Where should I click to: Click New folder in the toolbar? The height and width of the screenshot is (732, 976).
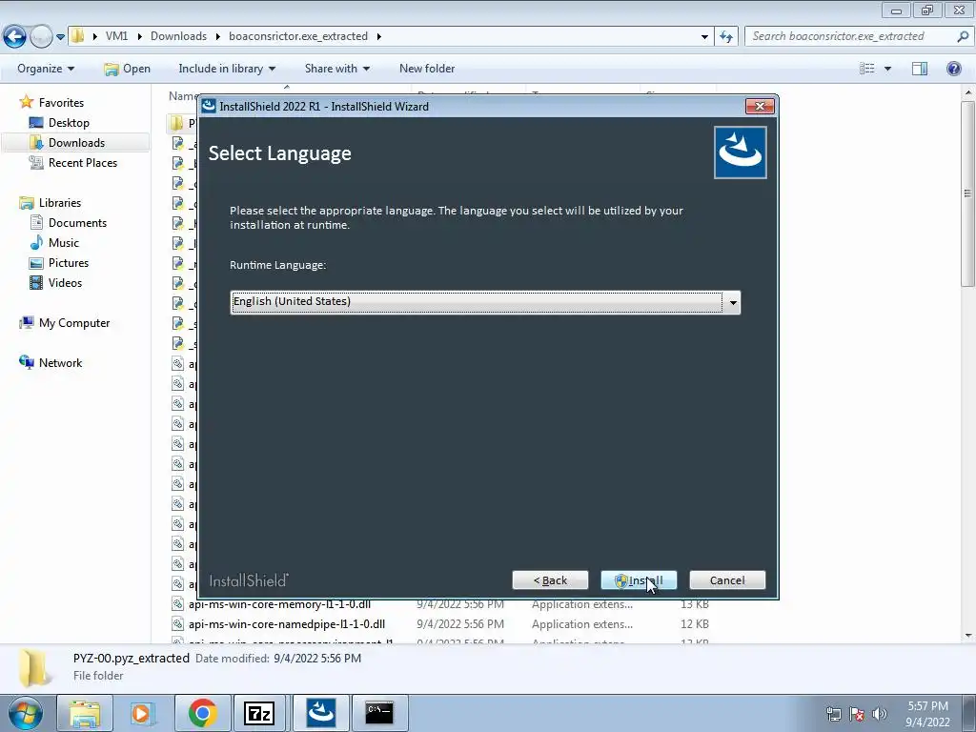click(x=427, y=69)
